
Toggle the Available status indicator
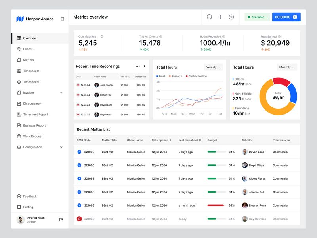(x=257, y=17)
